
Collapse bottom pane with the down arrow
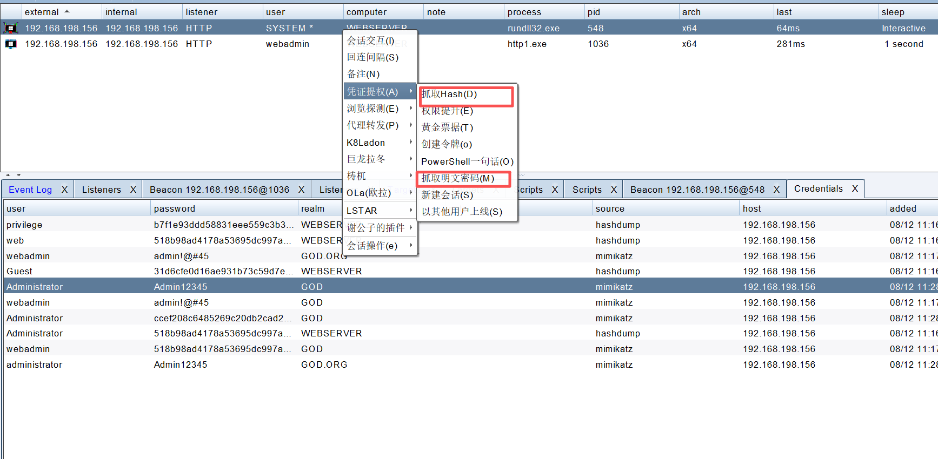19,175
